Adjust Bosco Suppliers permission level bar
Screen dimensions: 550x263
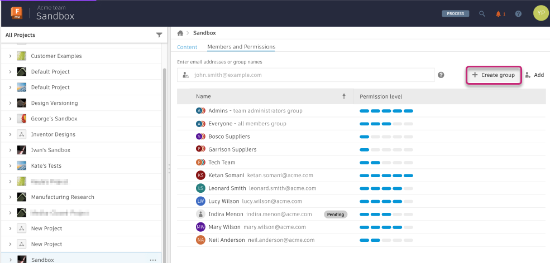click(386, 137)
